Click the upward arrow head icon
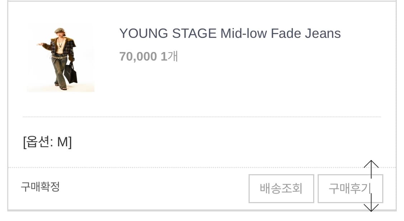 point(371,164)
